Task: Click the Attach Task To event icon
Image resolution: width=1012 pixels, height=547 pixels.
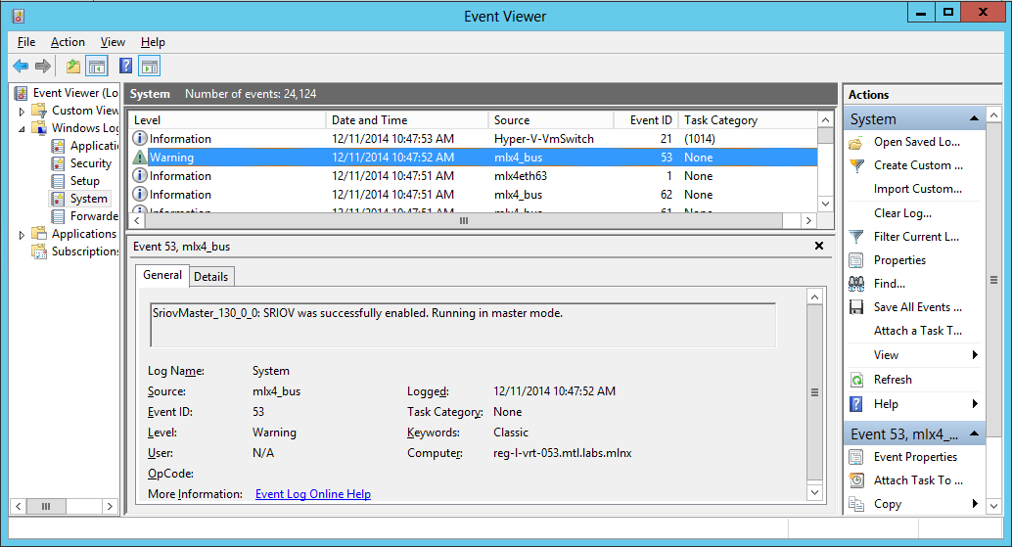Action: (x=856, y=480)
